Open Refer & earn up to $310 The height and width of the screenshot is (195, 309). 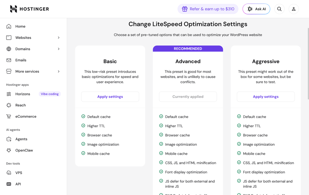[x=208, y=9]
